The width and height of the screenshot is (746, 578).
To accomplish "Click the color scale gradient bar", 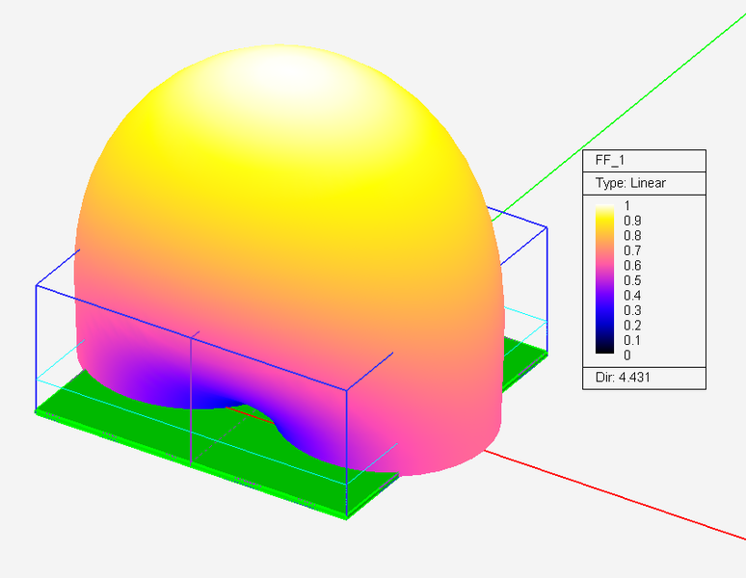I will [604, 279].
